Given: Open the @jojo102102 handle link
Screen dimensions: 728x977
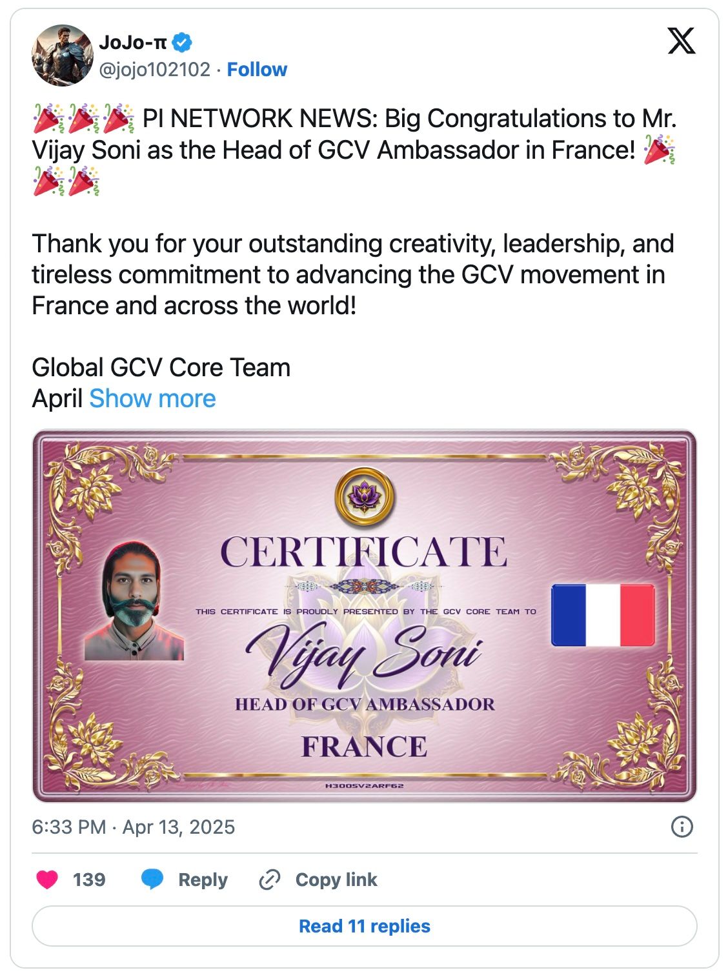Looking at the screenshot, I should (154, 70).
